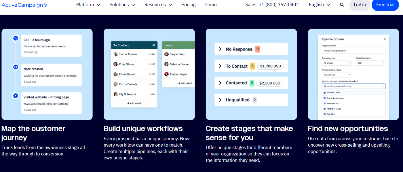This screenshot has height=172, width=403.
Task: Click the $2,500 USD value pill
Action: coord(270,83)
